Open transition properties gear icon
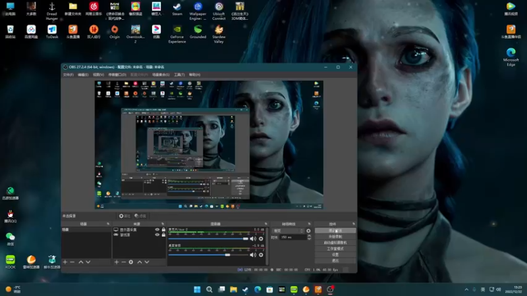The height and width of the screenshot is (296, 527). click(x=308, y=231)
